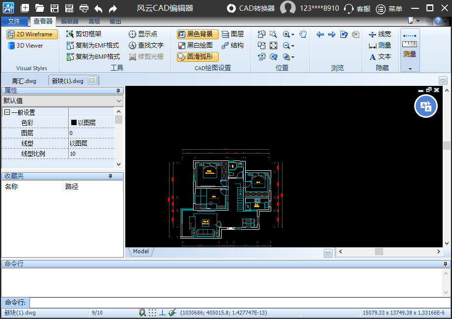Switch to the 编辑器 ribbon tab

tap(69, 22)
